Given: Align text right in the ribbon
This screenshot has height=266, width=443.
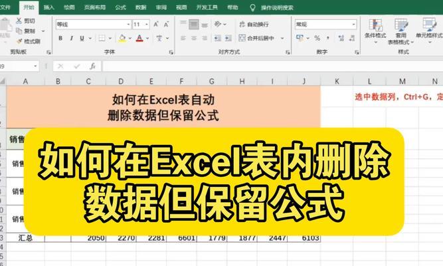Looking at the screenshot, I should (x=205, y=38).
